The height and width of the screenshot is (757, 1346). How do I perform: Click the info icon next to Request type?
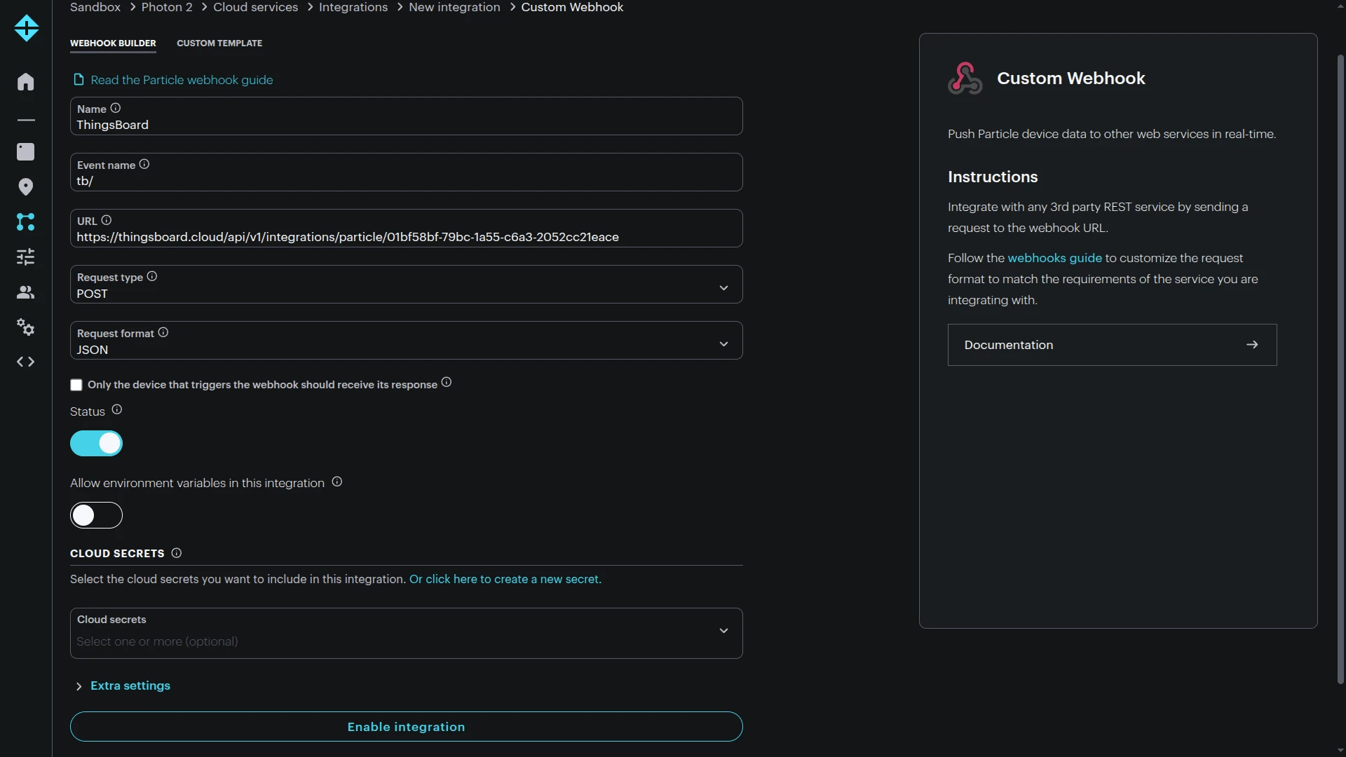pyautogui.click(x=152, y=276)
